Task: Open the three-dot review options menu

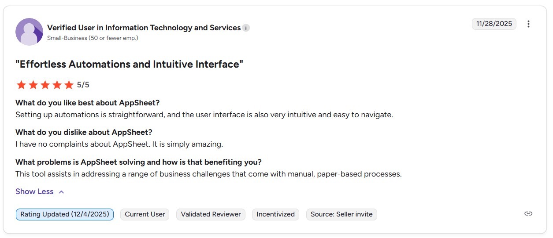Action: click(x=528, y=24)
